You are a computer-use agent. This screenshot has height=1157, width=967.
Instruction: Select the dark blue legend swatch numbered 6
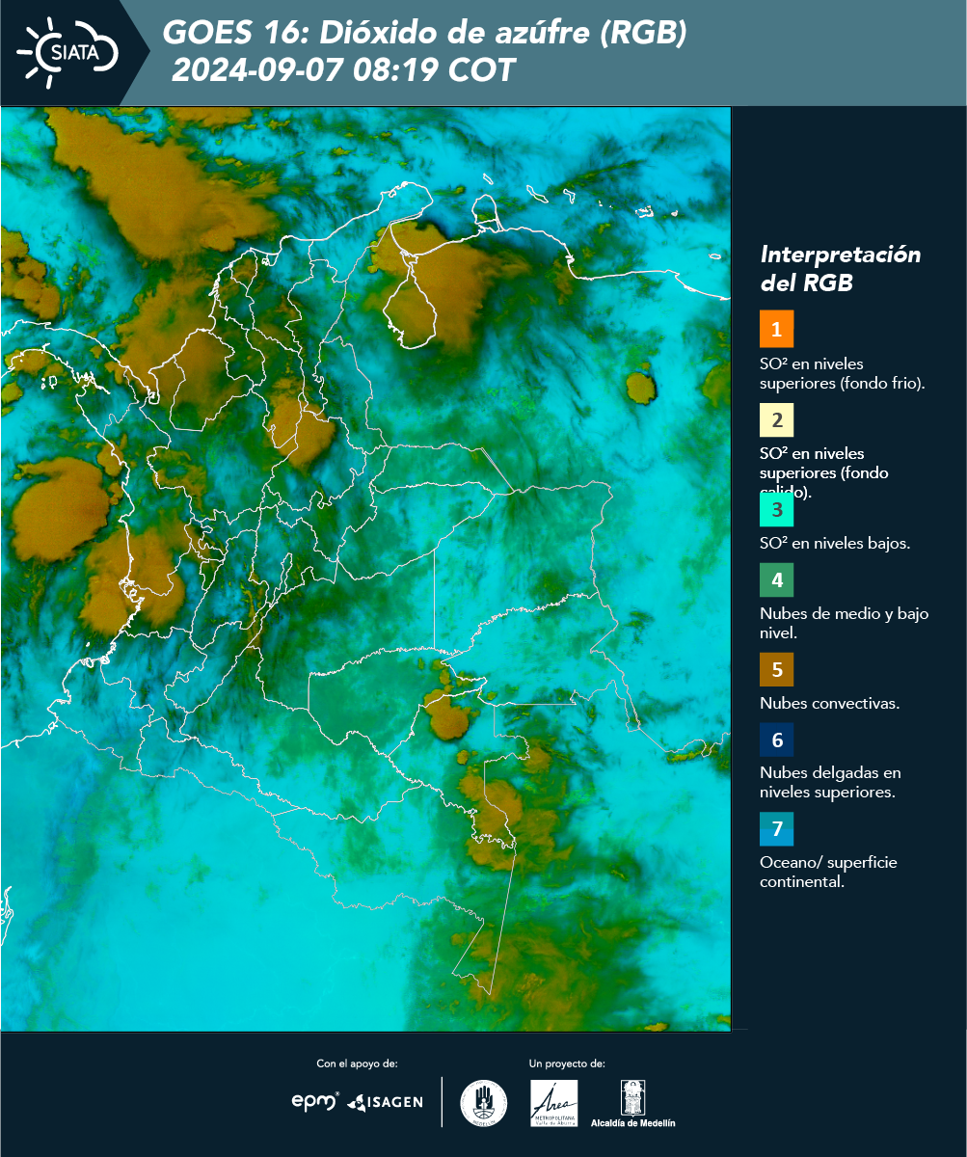[776, 740]
